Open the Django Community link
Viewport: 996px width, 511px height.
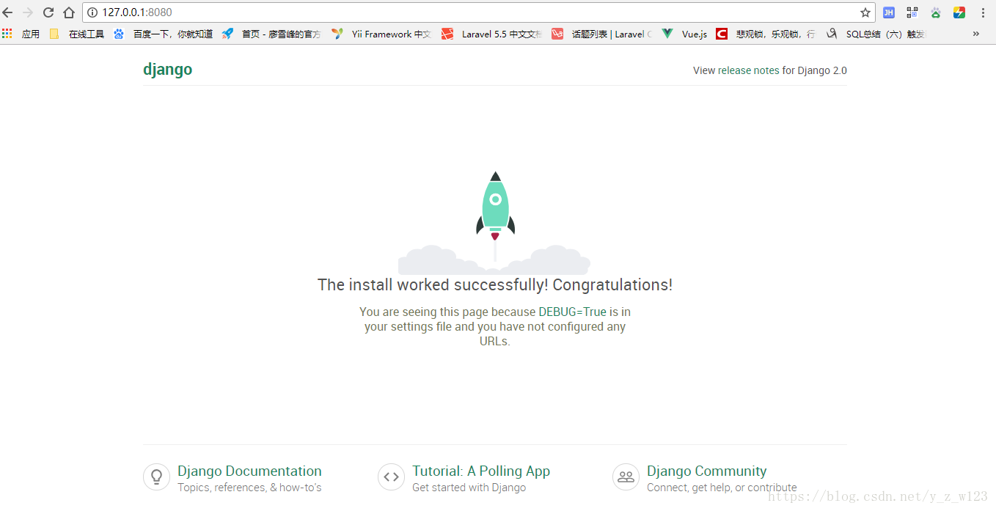707,471
